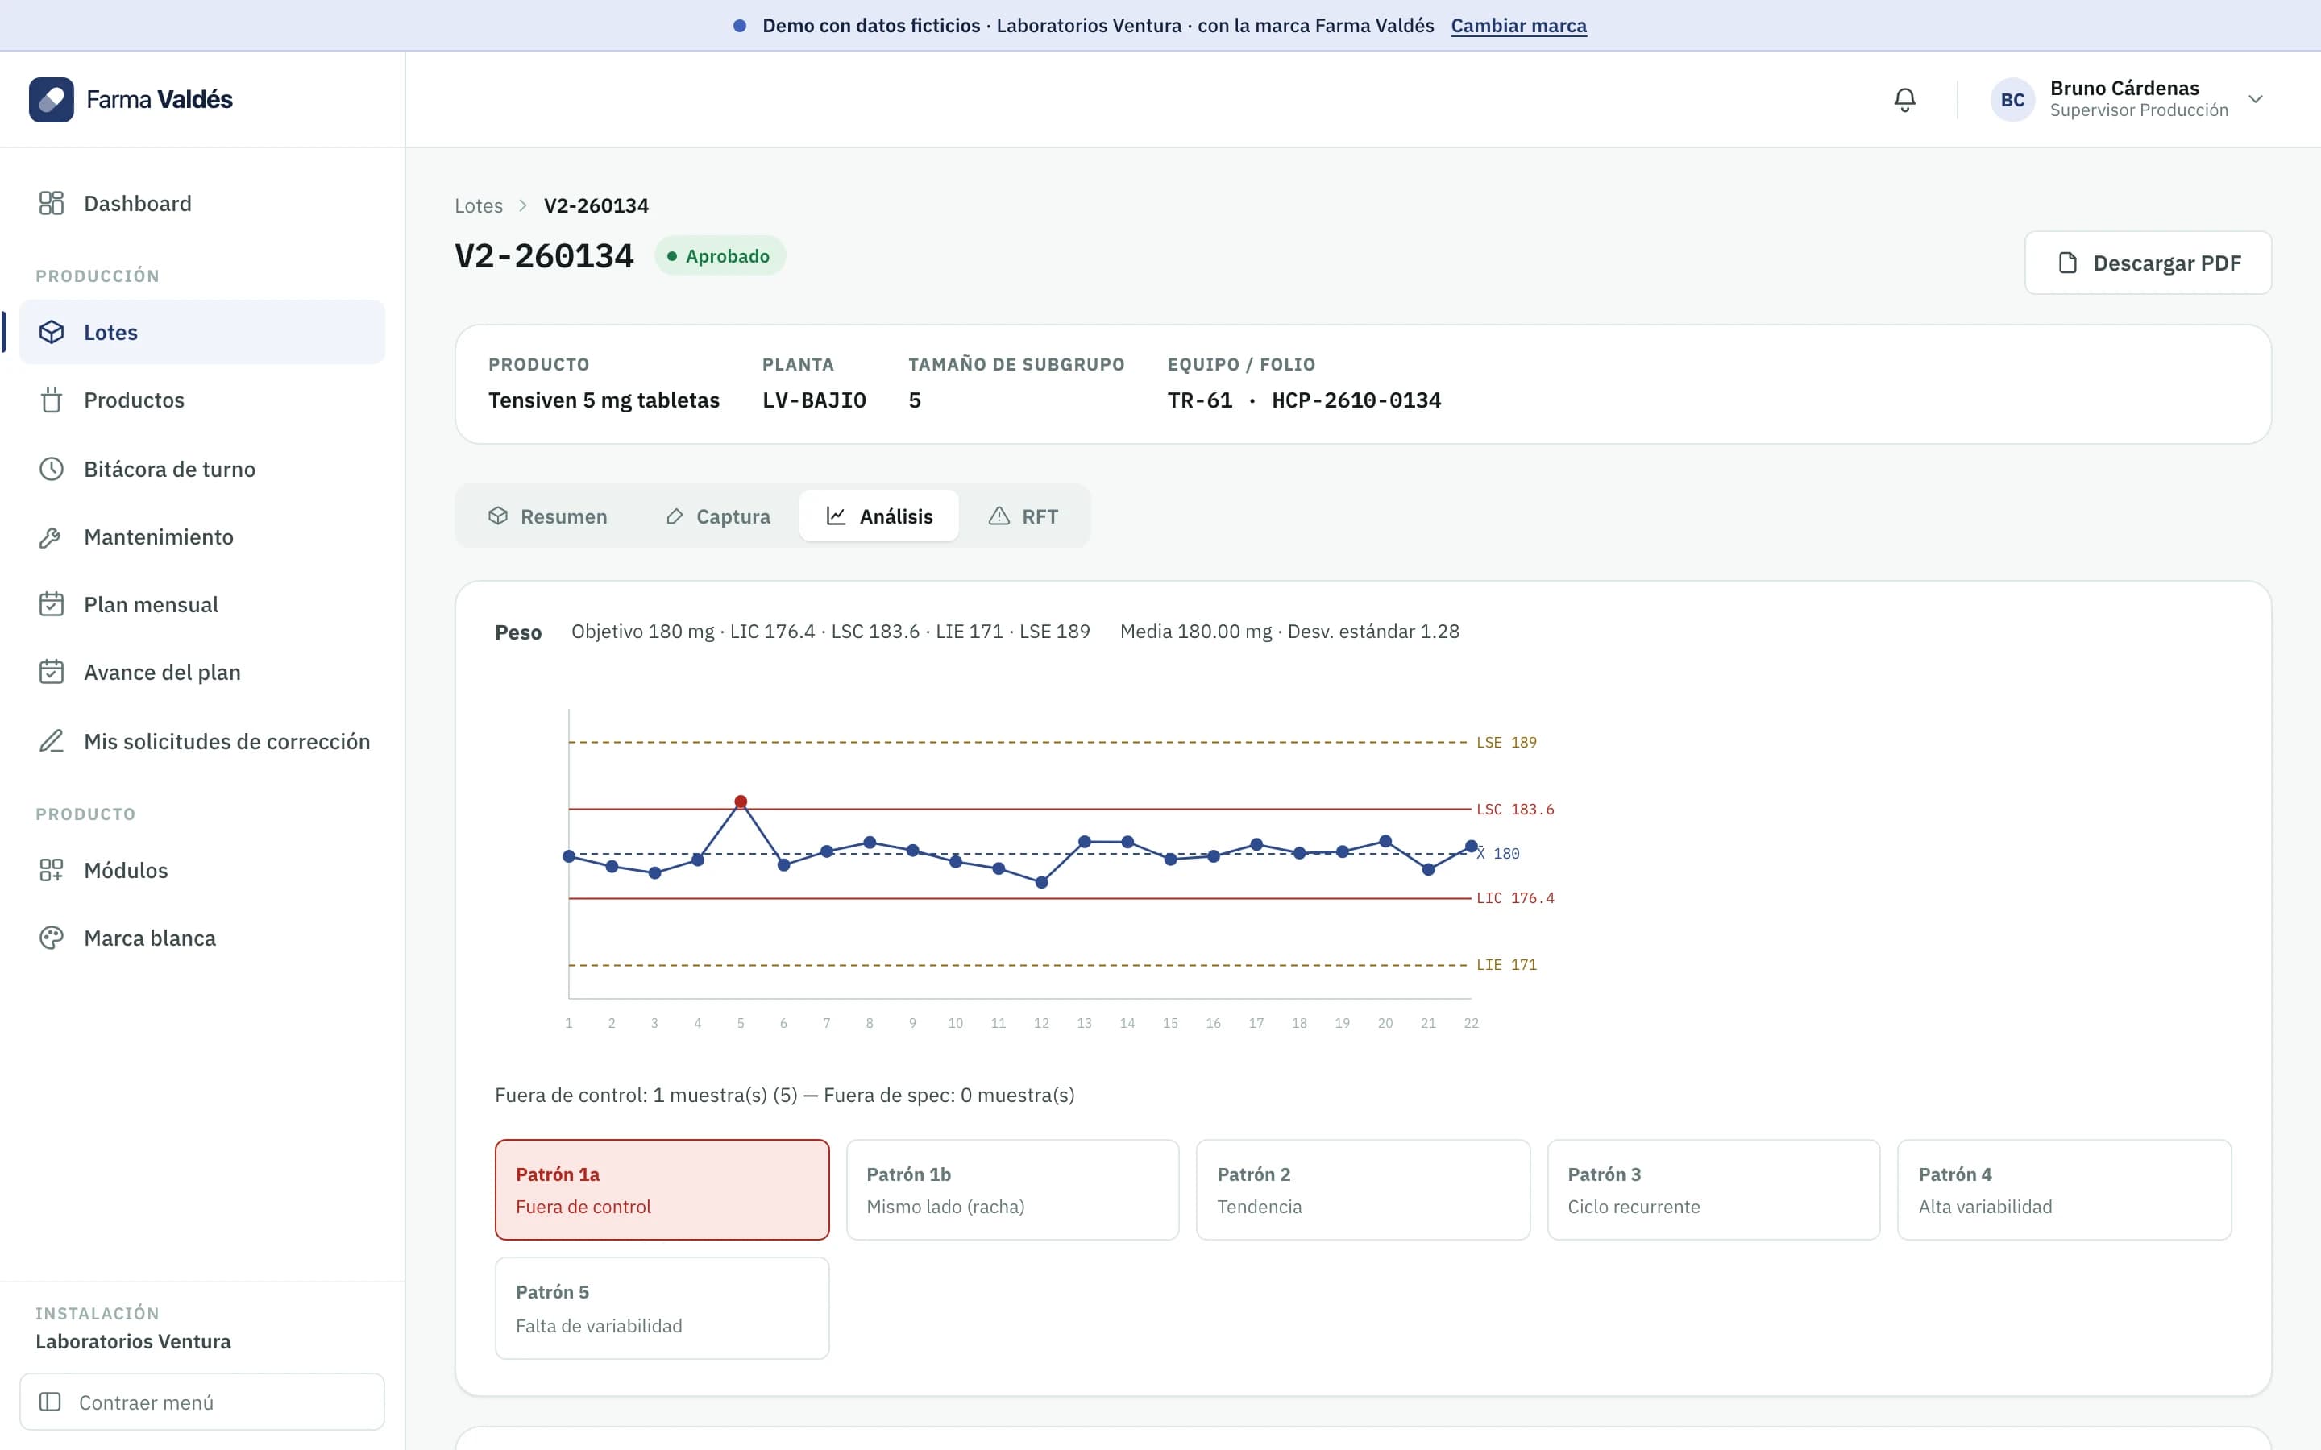Follow the Cambiar marca link
Image resolution: width=2321 pixels, height=1450 pixels.
[x=1518, y=26]
